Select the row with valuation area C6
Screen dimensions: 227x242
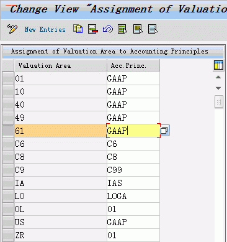[8, 144]
